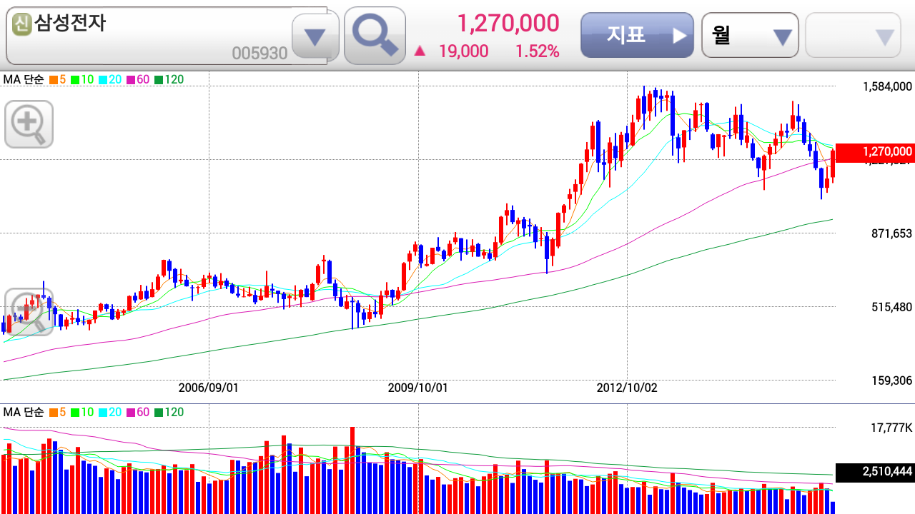Select green MA 10 legend in price chart
Viewport: 915px width, 514px height.
(82, 79)
